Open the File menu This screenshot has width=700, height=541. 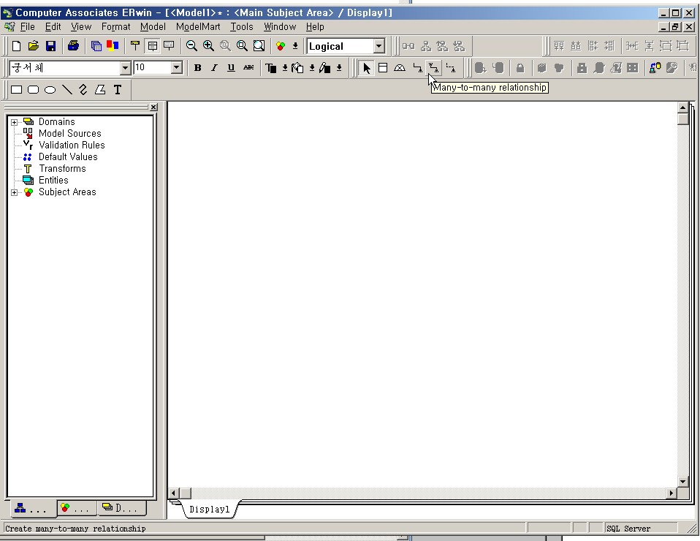click(x=27, y=27)
